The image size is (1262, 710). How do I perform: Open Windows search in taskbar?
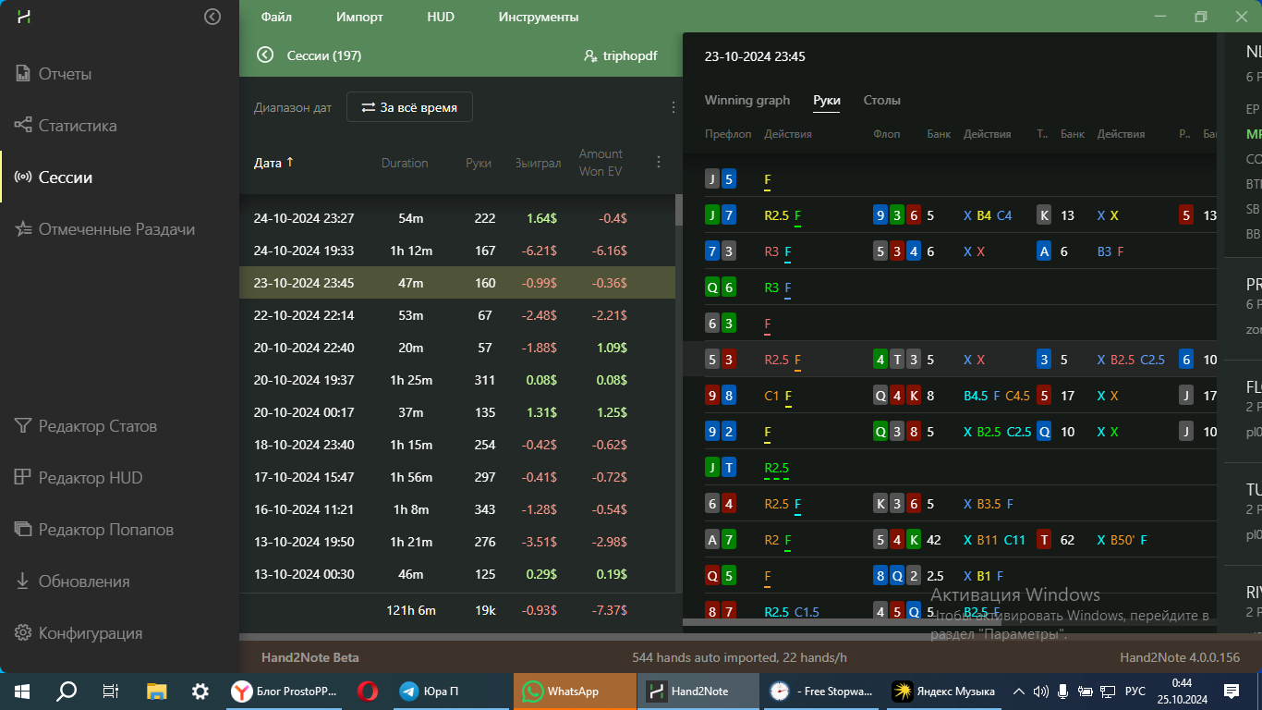67,691
